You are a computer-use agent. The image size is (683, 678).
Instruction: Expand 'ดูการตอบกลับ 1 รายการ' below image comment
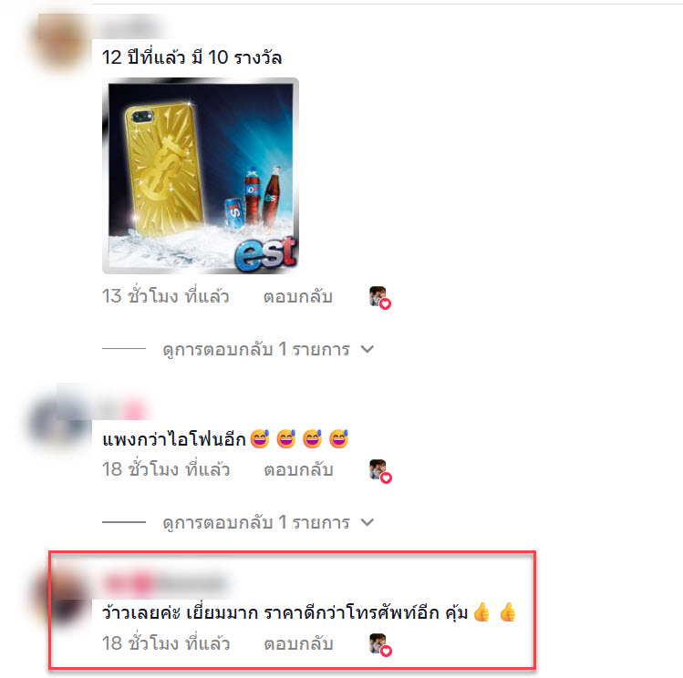pyautogui.click(x=256, y=349)
